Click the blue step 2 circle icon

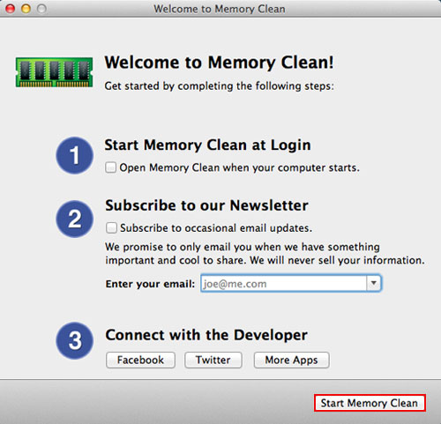75,219
